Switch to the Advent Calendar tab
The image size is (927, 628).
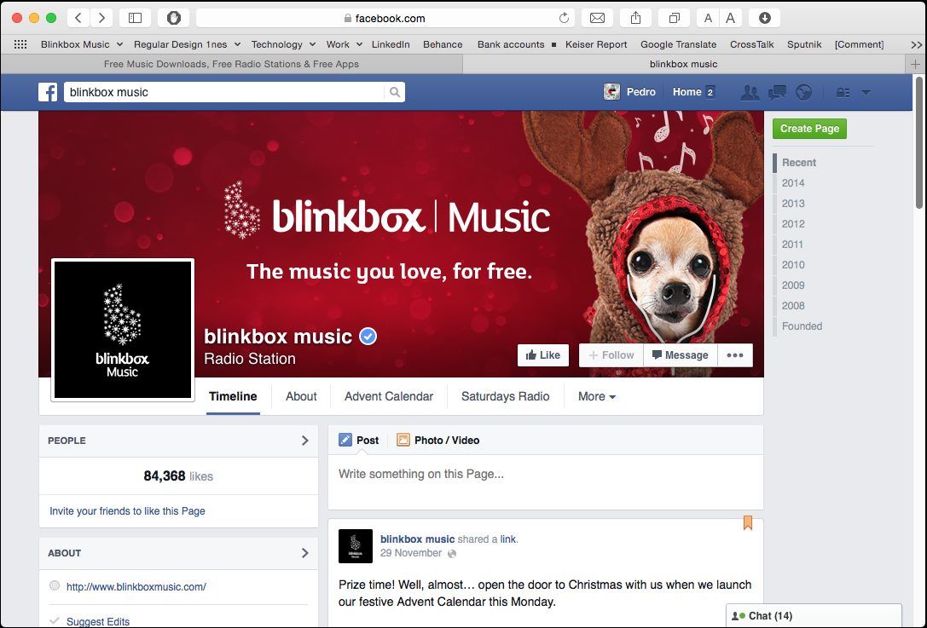tap(389, 396)
